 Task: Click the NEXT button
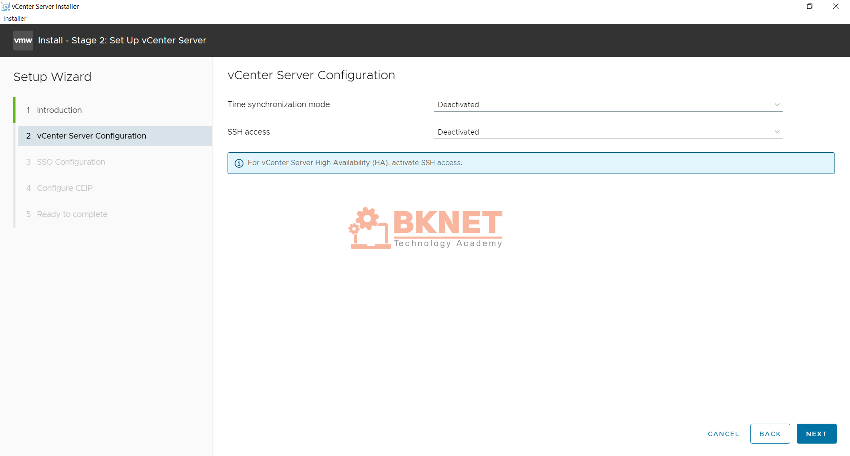pyautogui.click(x=816, y=433)
